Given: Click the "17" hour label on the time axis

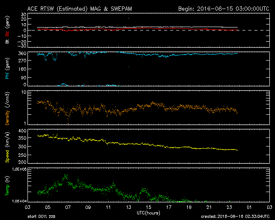Looking at the screenshot, I should [x=169, y=207].
